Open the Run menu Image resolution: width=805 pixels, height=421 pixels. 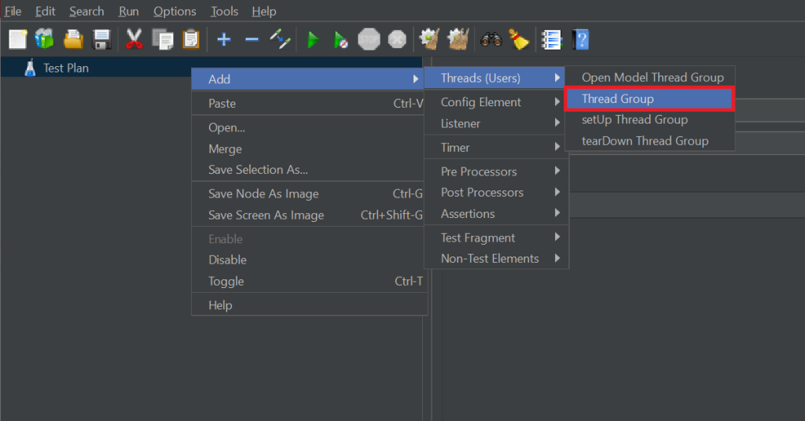128,11
